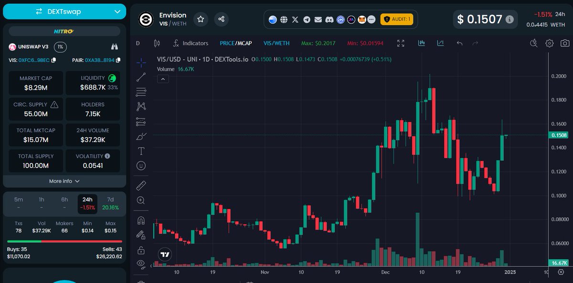Click the 1% fee badge

[x=60, y=47]
